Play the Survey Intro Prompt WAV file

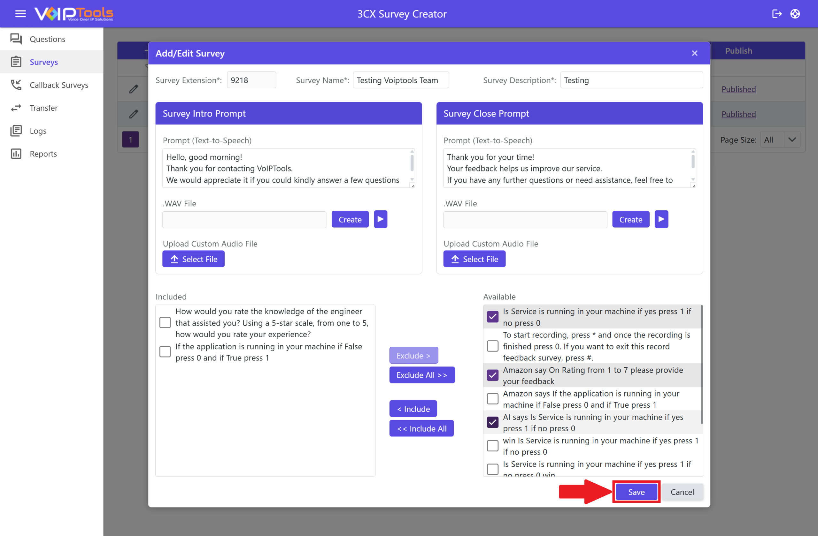[x=381, y=219]
